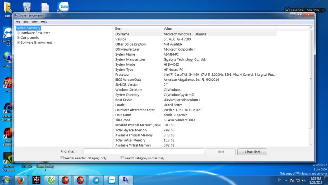The image size is (328, 185).
Task: Select the Time Zone row
Action: [195, 120]
